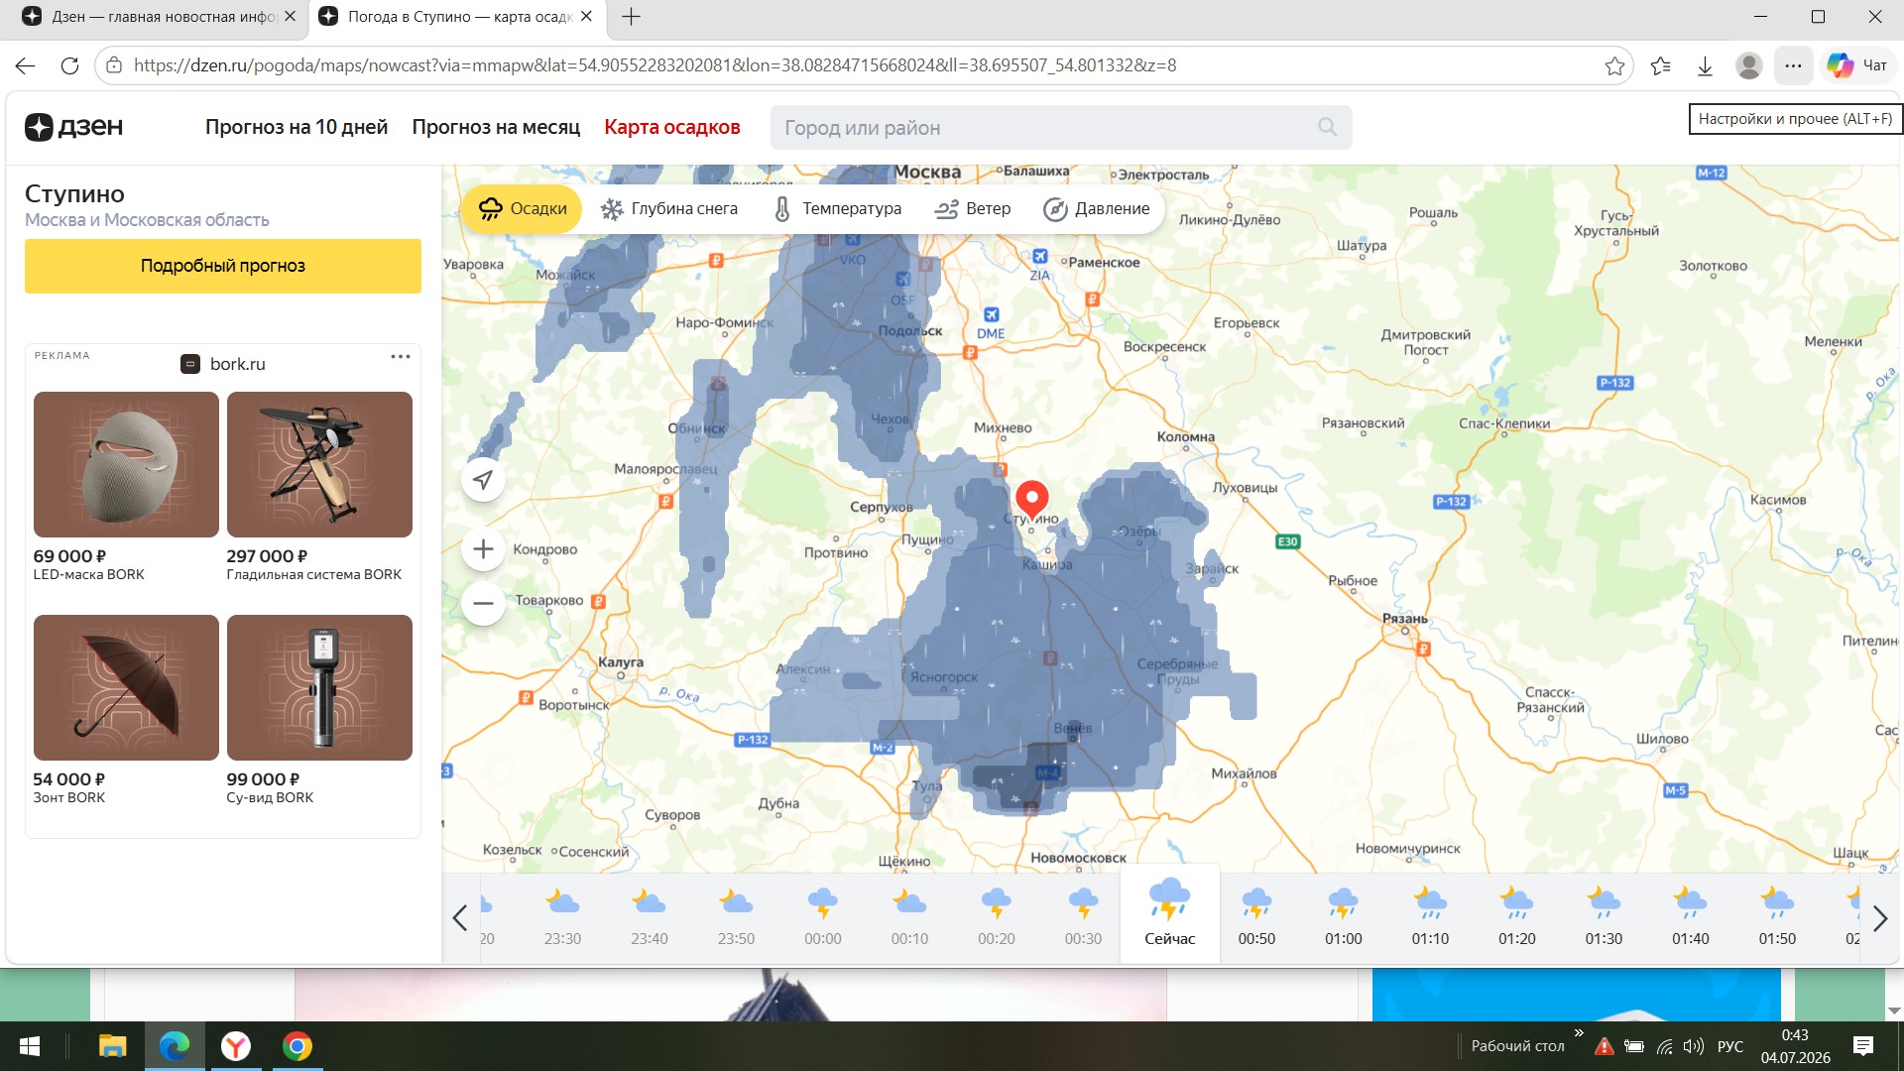Reload the current page

69,65
